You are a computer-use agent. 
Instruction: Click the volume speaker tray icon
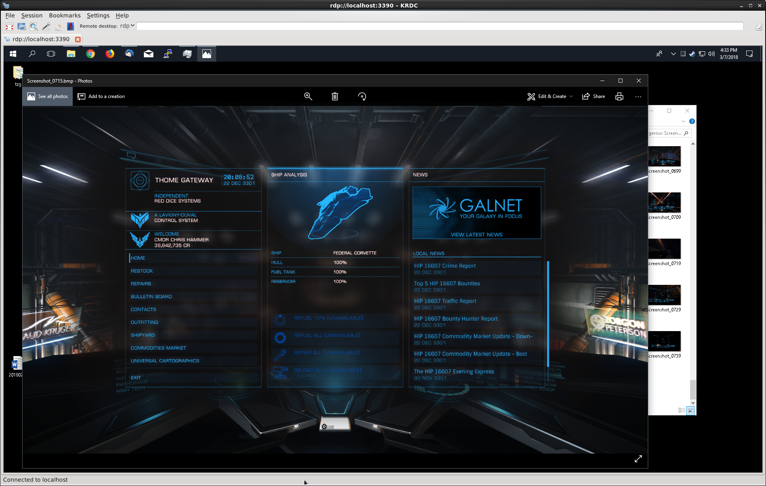[x=711, y=54]
